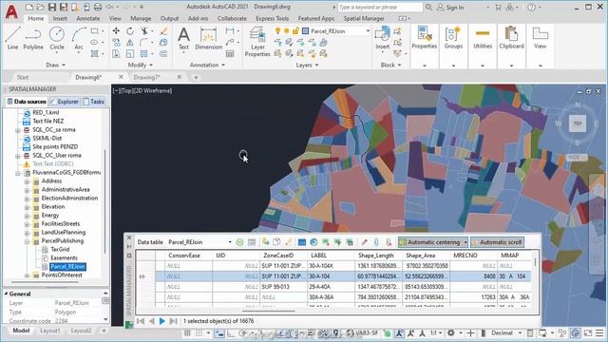The image size is (608, 342).
Task: Expand the Draw panel flyout
Action: [x=55, y=65]
